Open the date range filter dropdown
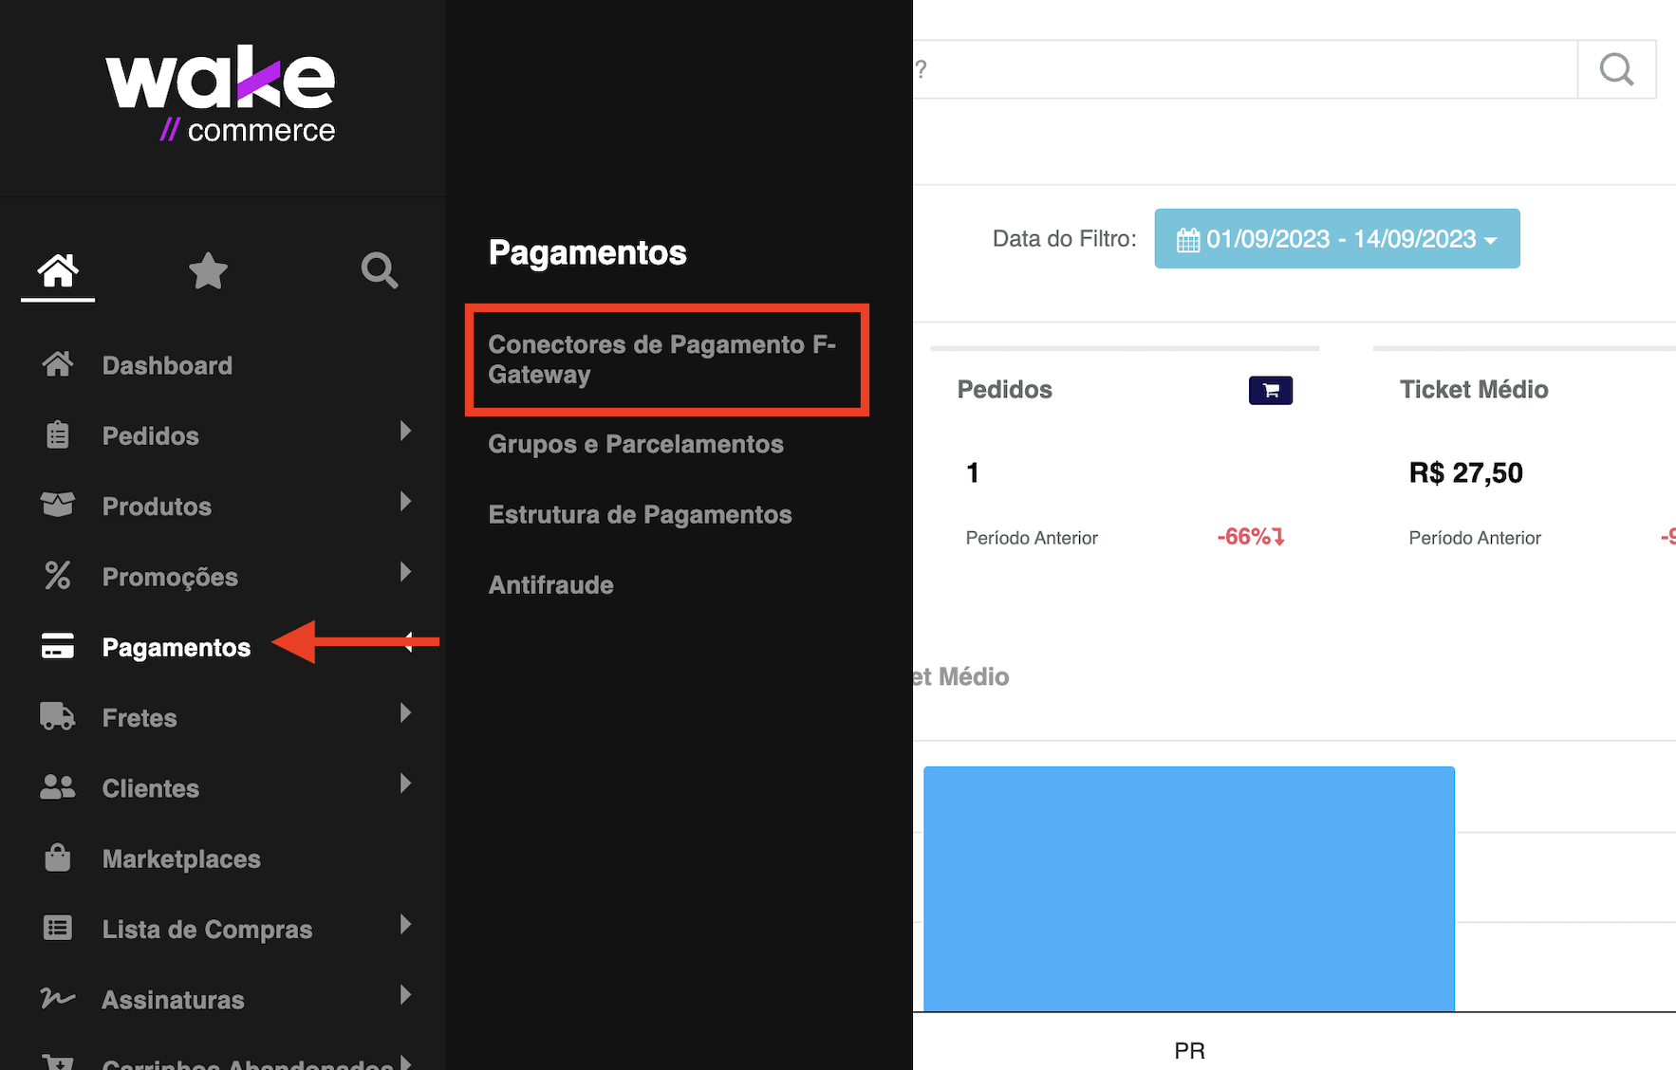This screenshot has height=1070, width=1676. click(x=1336, y=239)
